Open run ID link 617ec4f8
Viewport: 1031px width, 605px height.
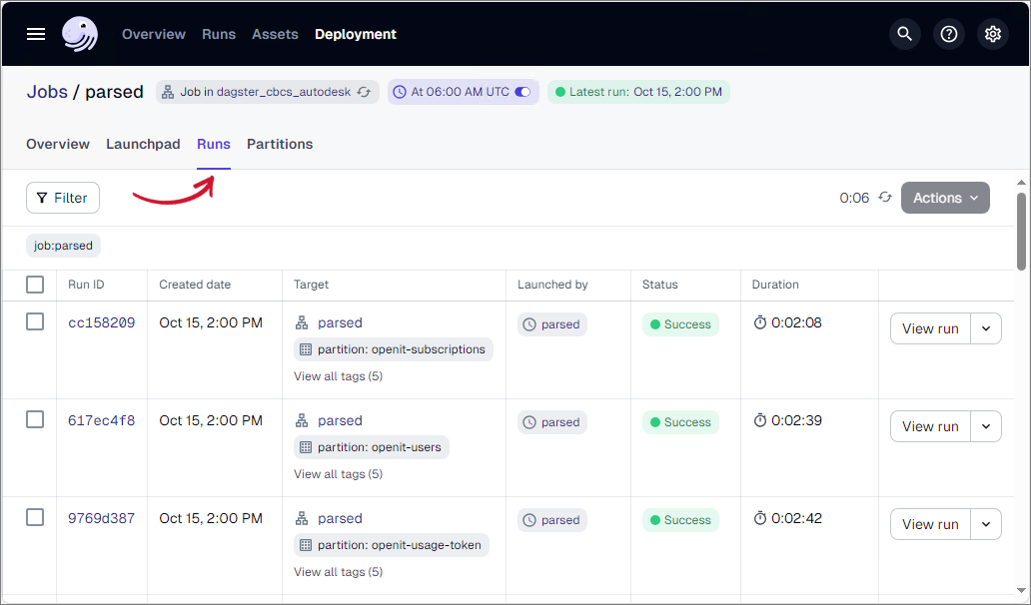101,420
